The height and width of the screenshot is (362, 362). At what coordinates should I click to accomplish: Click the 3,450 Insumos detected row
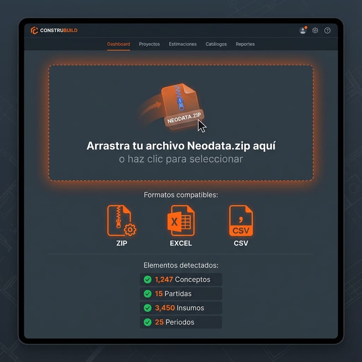(x=181, y=308)
